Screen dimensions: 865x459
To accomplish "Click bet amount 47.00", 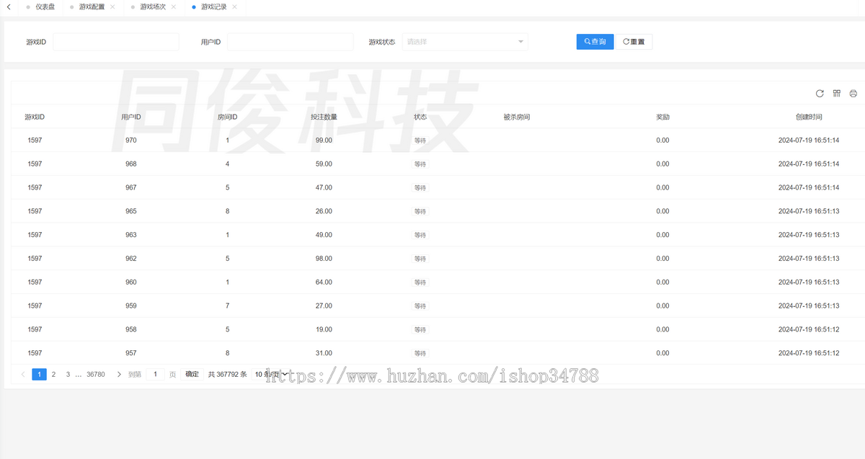I will click(324, 187).
